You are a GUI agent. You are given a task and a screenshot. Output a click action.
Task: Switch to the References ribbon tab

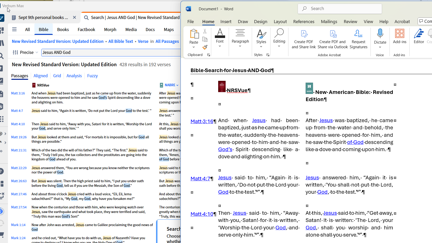click(304, 22)
